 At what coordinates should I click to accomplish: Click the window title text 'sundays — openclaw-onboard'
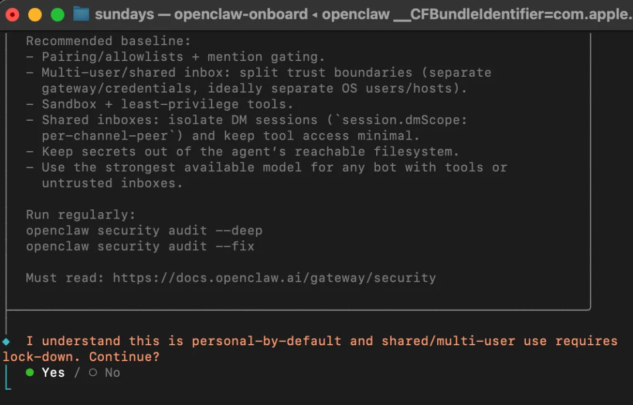(x=201, y=15)
